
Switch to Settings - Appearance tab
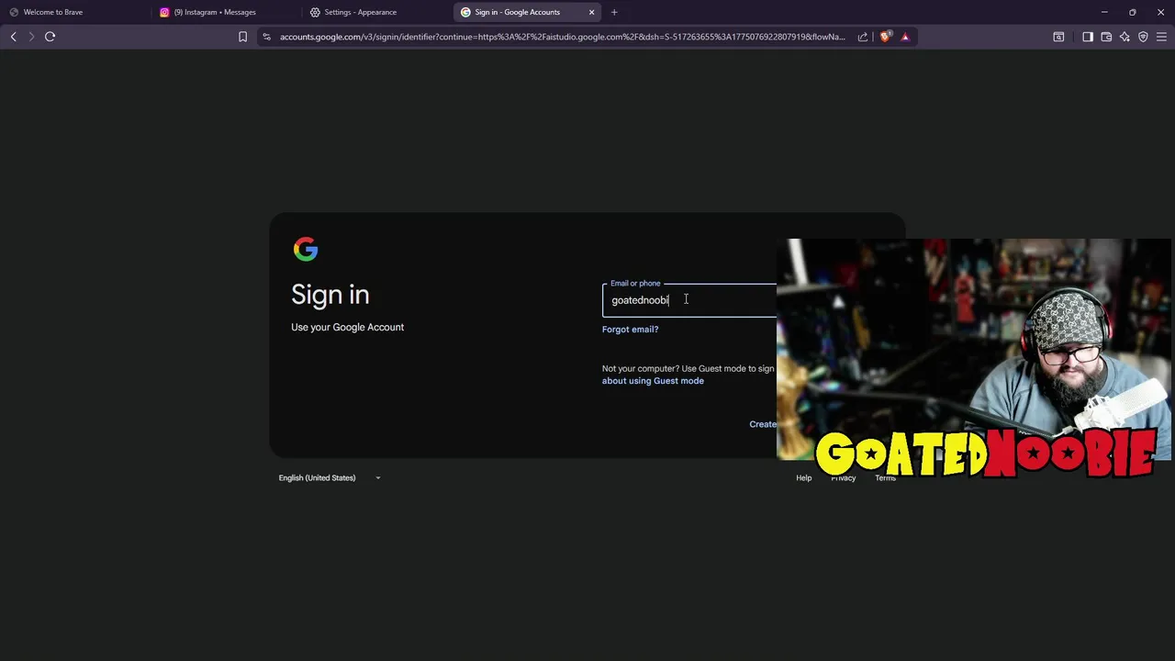376,12
